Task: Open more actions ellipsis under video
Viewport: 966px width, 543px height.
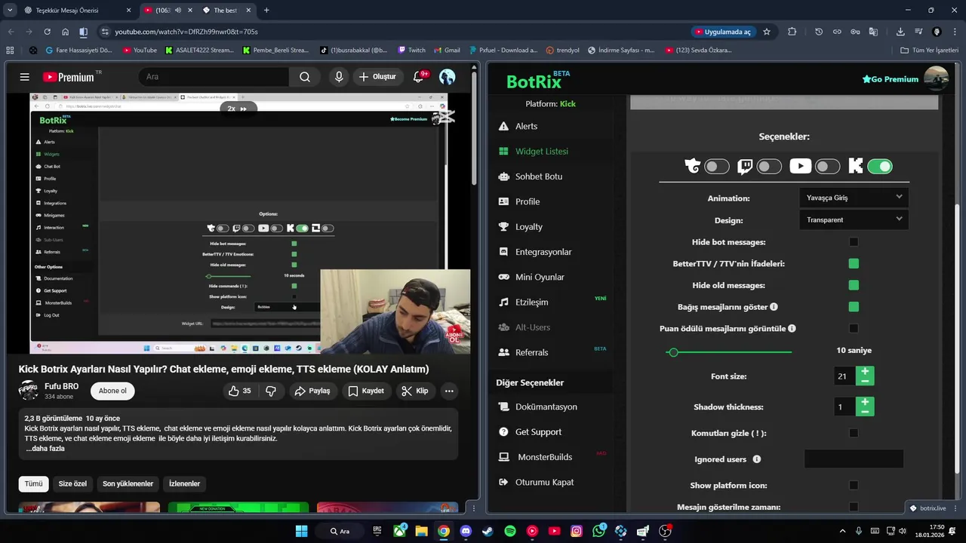Action: point(449,391)
